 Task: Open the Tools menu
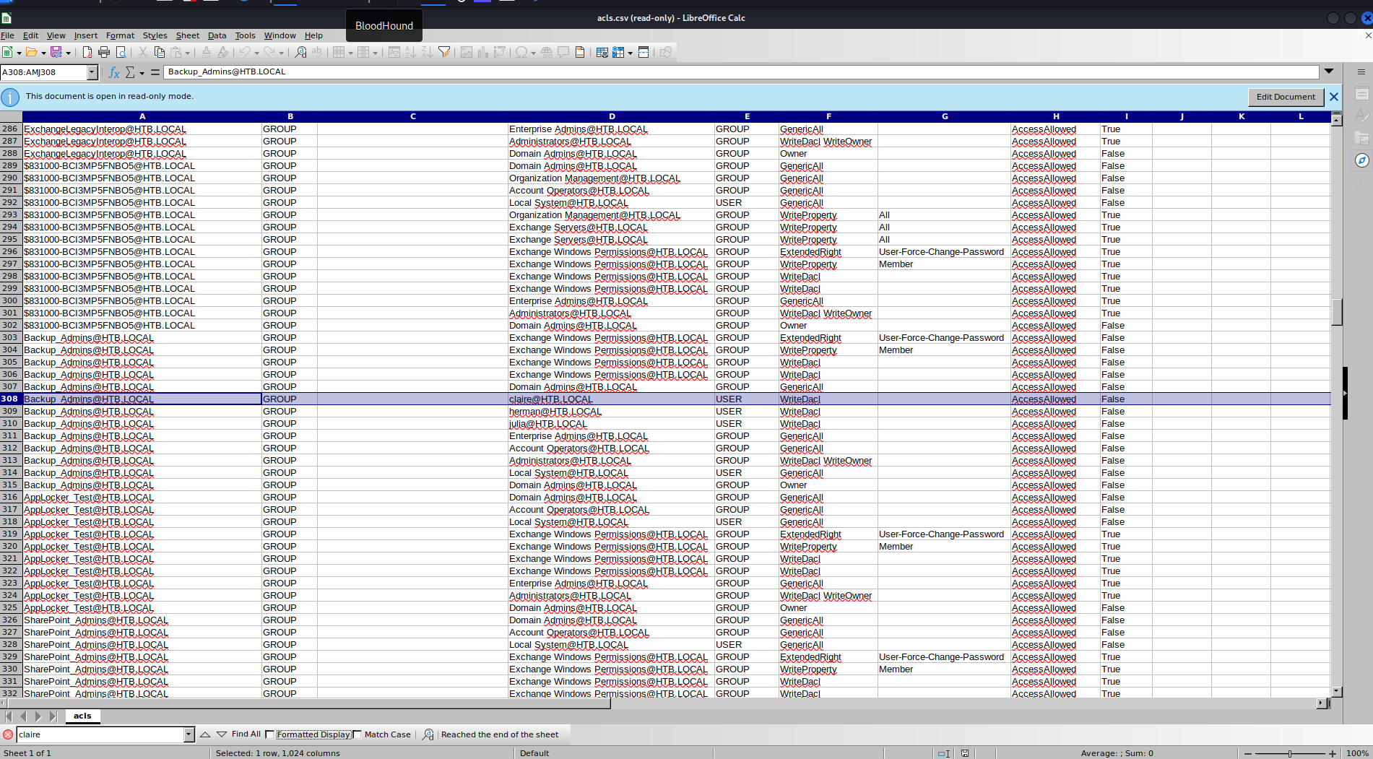(245, 35)
